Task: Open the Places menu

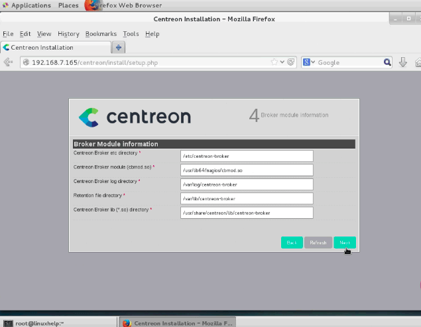Action: point(68,5)
